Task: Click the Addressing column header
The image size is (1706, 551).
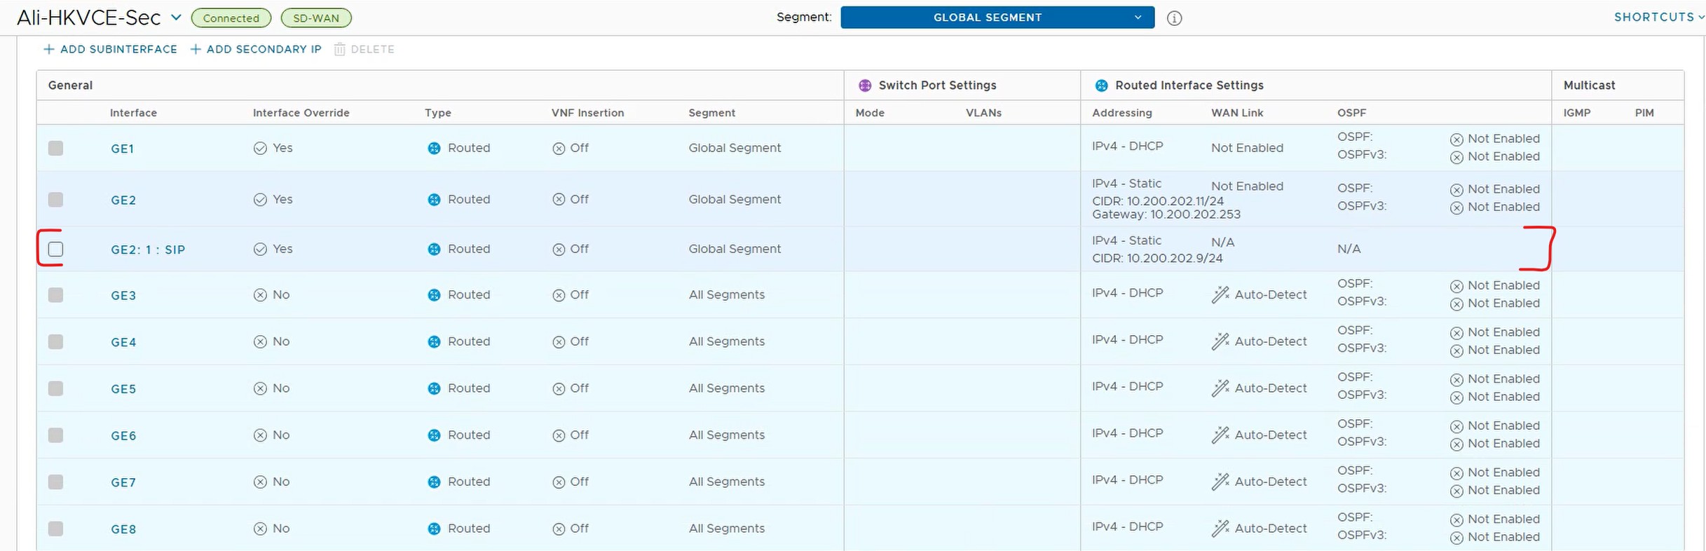Action: 1121,113
